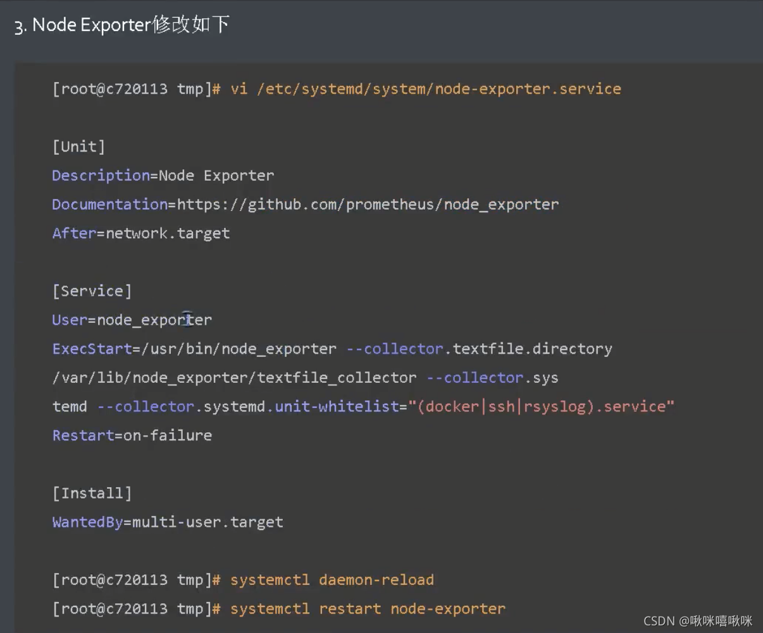
Task: Click the [Service] section header
Action: pyautogui.click(x=92, y=291)
